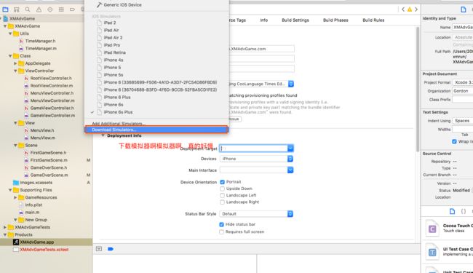The width and height of the screenshot is (473, 273).
Task: Click the yellow warning issue indicator
Action: click(x=410, y=9)
